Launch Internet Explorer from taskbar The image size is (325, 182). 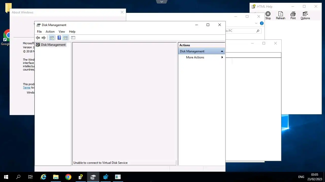click(x=43, y=177)
